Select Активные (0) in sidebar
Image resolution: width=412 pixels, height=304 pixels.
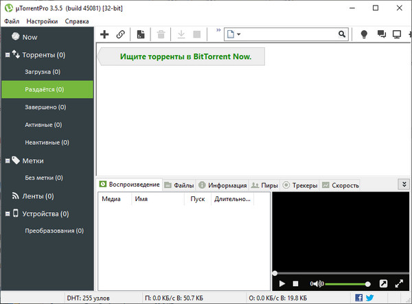click(x=43, y=125)
